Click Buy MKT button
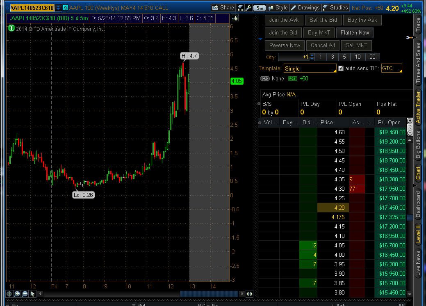This screenshot has height=306, width=426. pyautogui.click(x=319, y=33)
